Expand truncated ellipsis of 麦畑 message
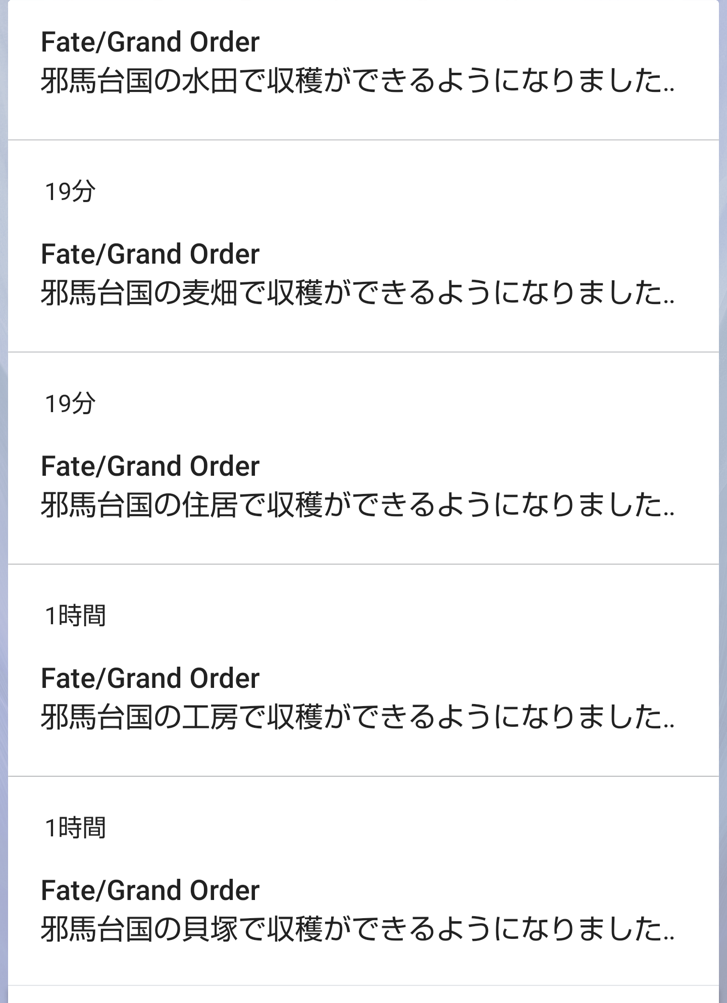The height and width of the screenshot is (1003, 727). (669, 301)
